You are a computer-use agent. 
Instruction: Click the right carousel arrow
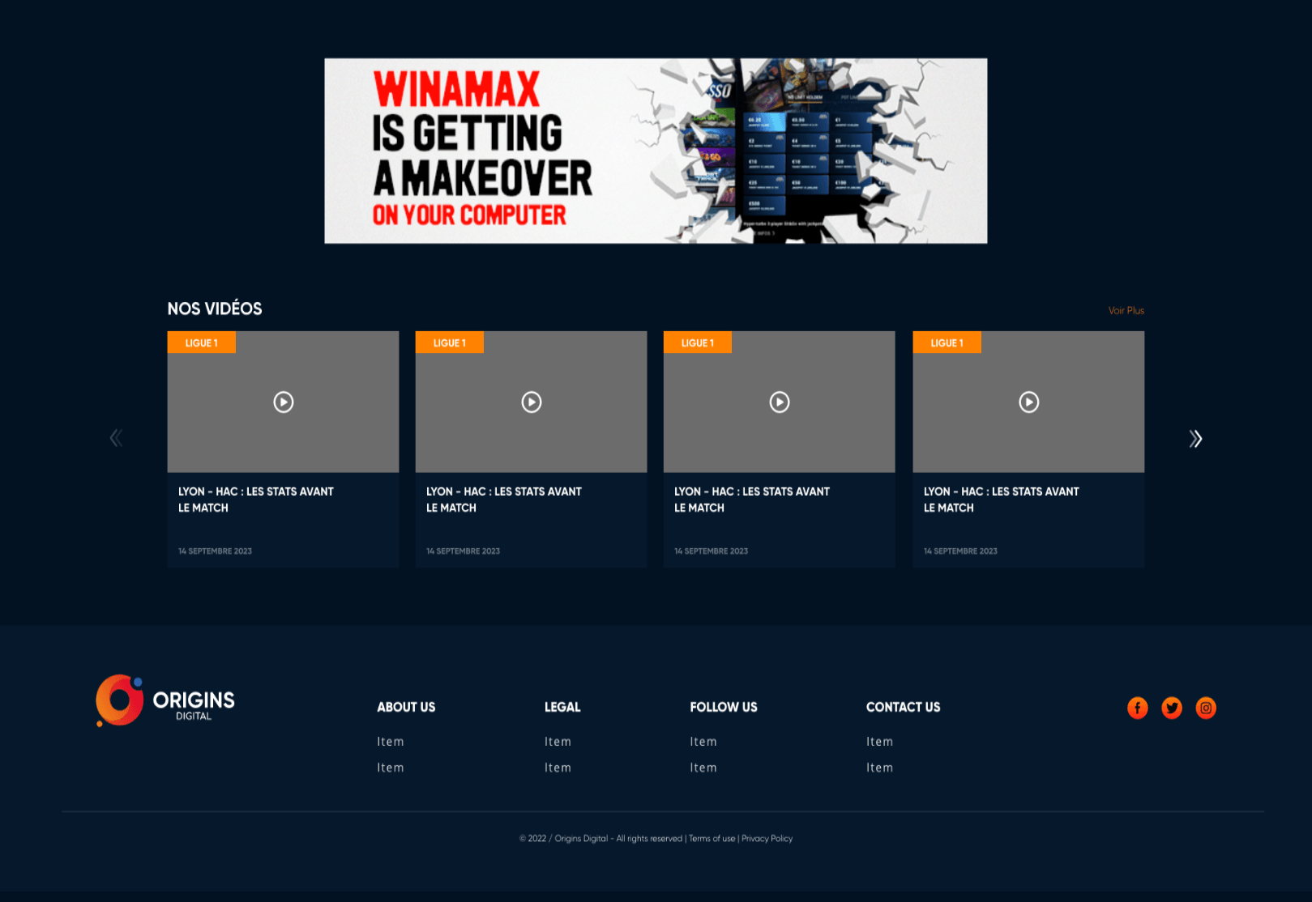coord(1194,438)
